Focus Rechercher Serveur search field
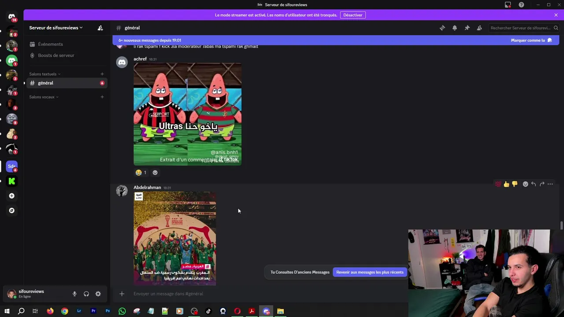The width and height of the screenshot is (564, 317). 524,28
